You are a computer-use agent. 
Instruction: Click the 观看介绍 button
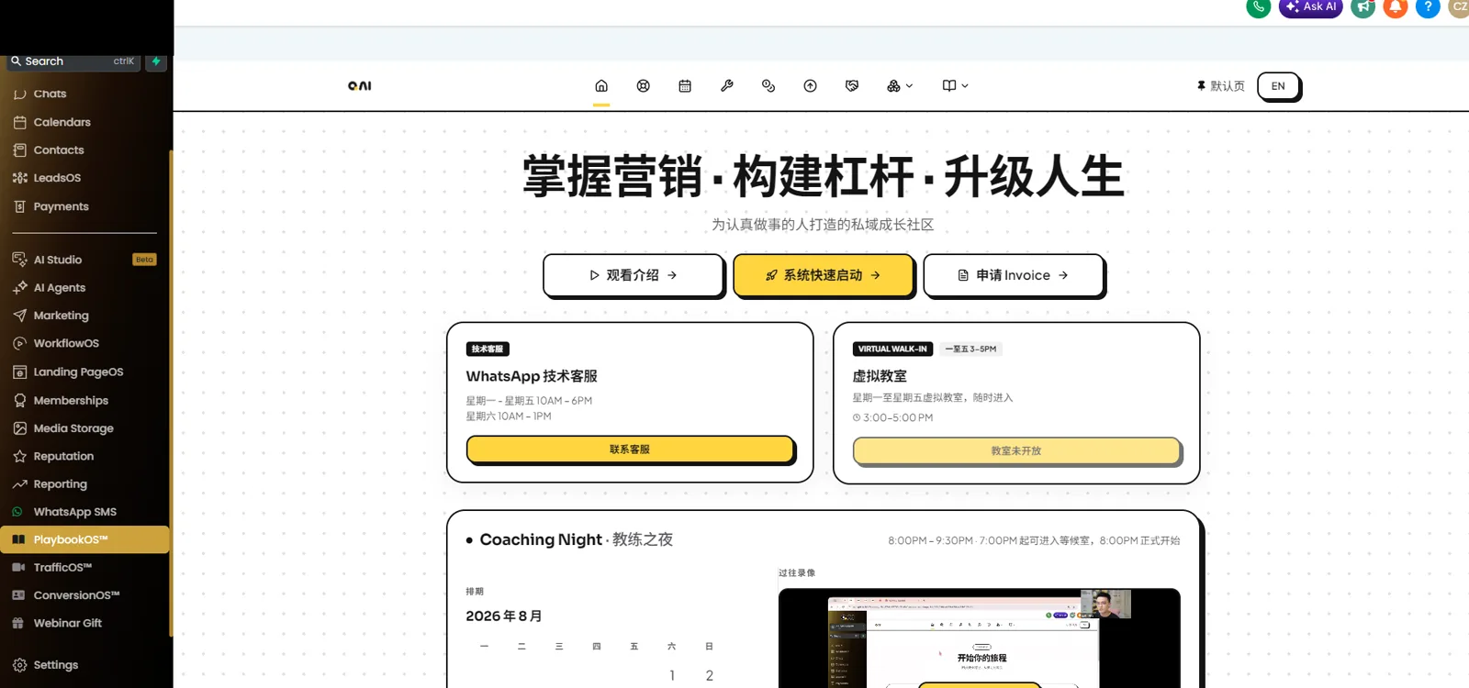point(634,275)
